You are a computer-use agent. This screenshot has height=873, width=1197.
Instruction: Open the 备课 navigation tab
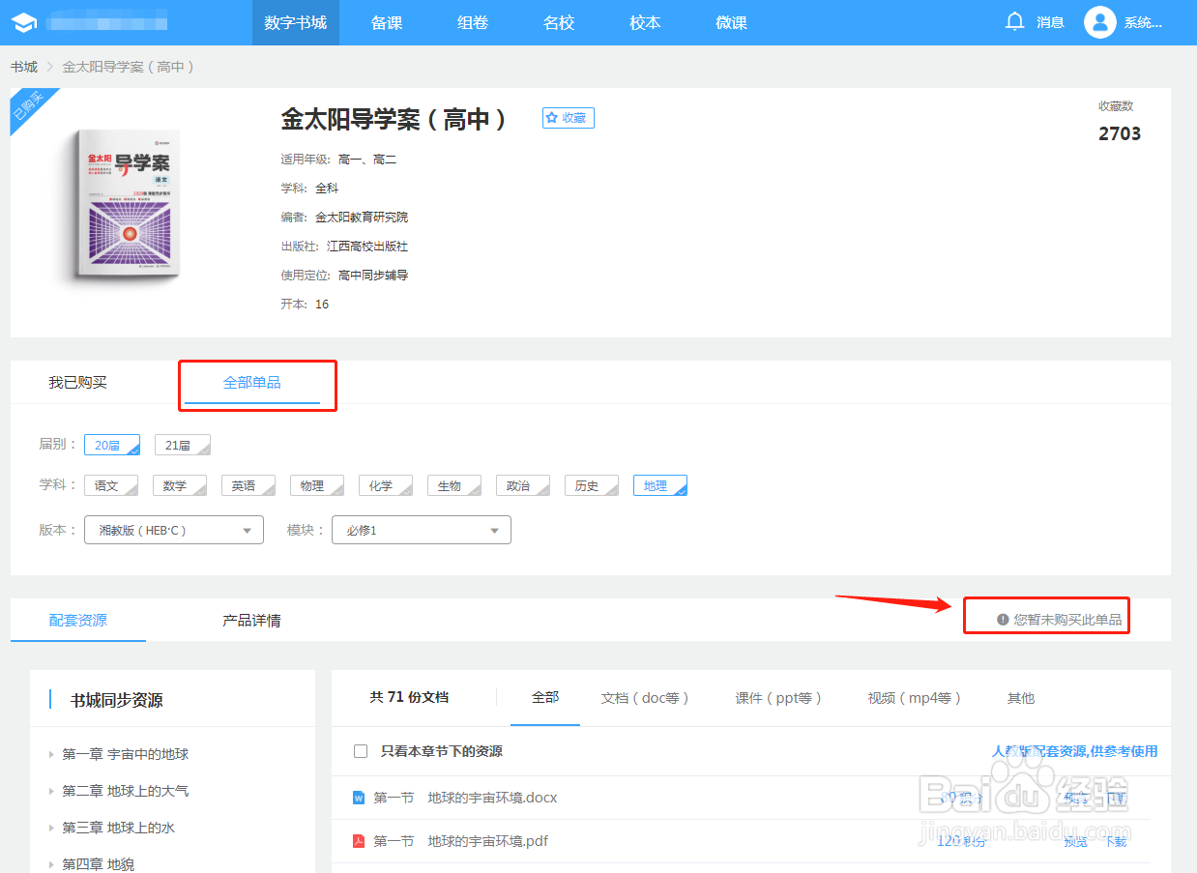[387, 22]
